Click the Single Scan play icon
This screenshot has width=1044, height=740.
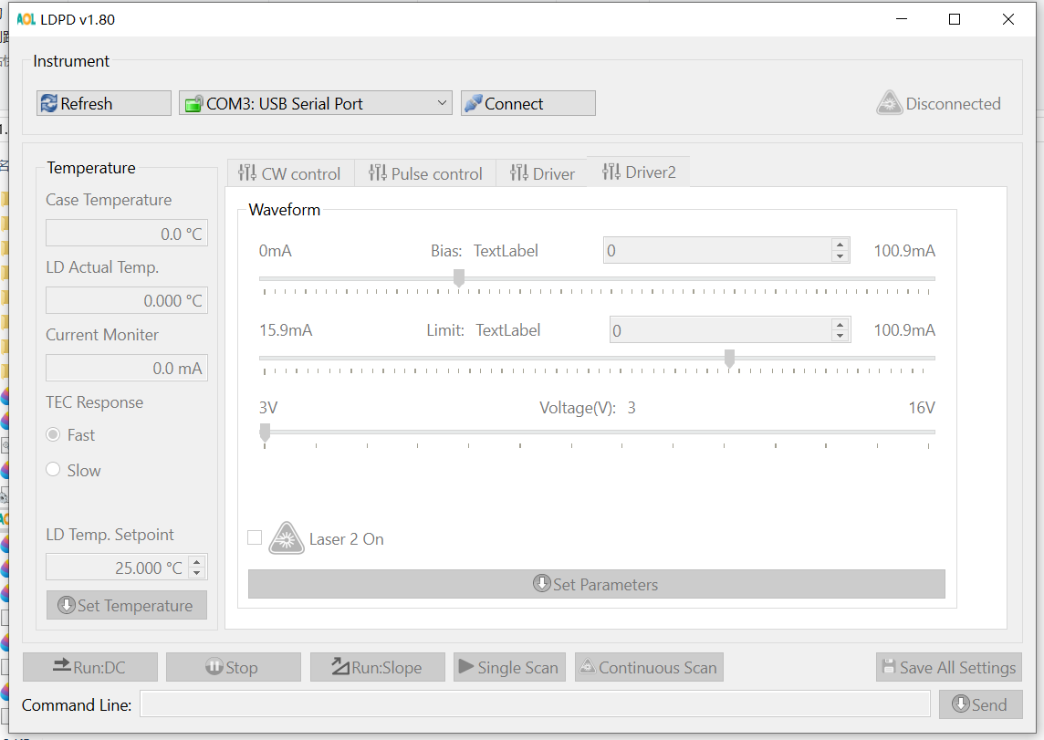pyautogui.click(x=465, y=667)
